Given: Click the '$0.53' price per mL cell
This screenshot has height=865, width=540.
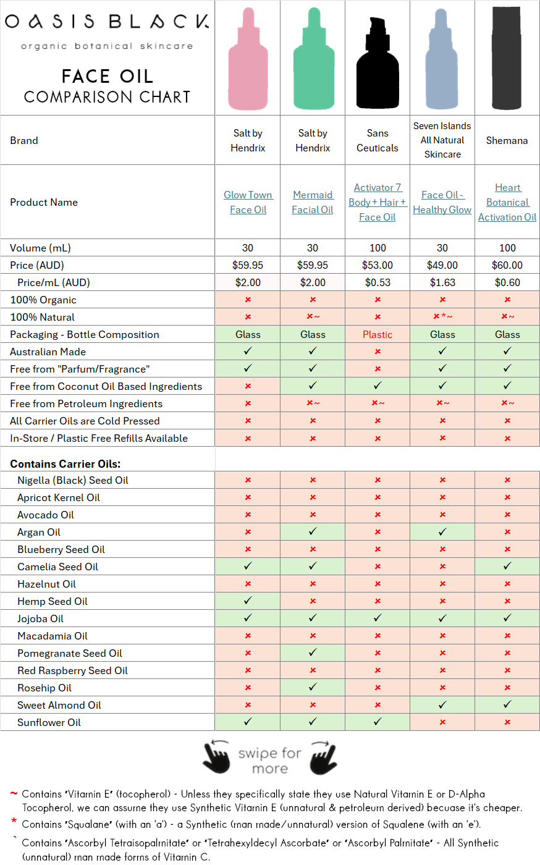Looking at the screenshot, I should coord(378,282).
